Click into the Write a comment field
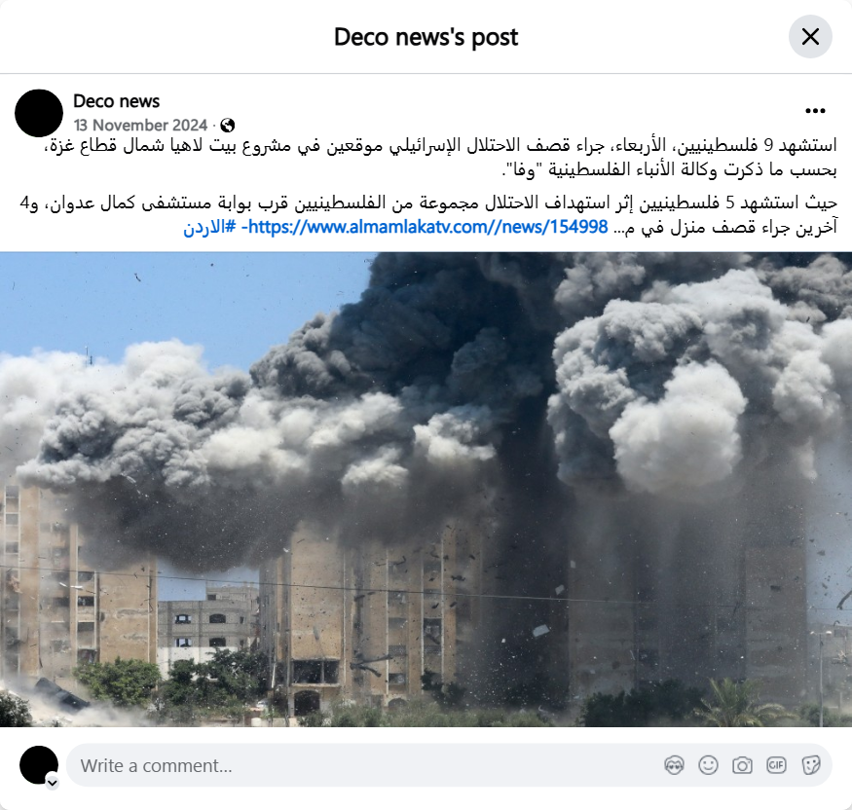 tap(369, 765)
